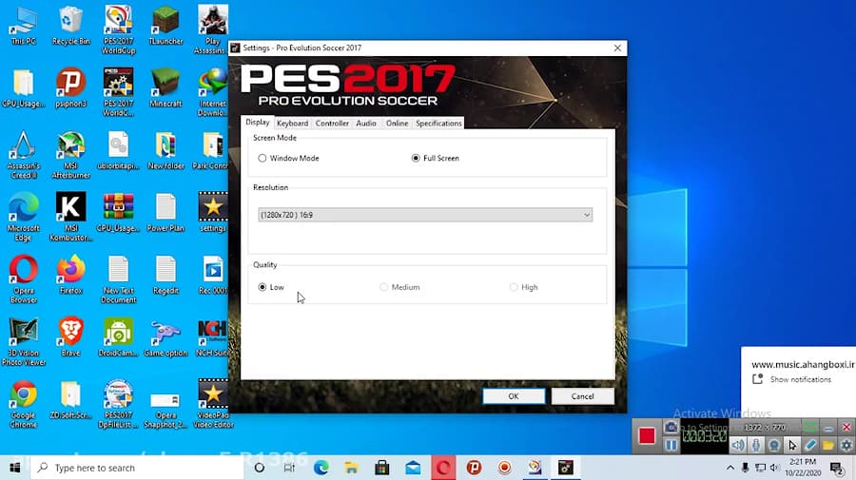Toggle cursor capture in recorder
Image resolution: width=856 pixels, height=480 pixels.
point(792,445)
